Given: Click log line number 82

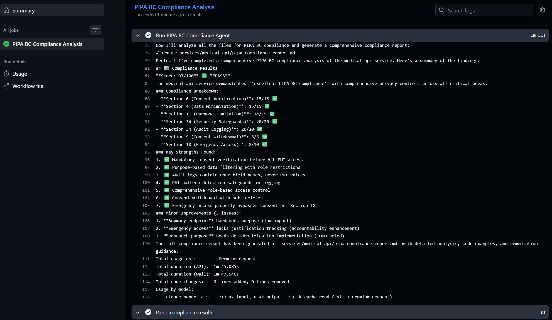Looking at the screenshot, I should [147, 76].
